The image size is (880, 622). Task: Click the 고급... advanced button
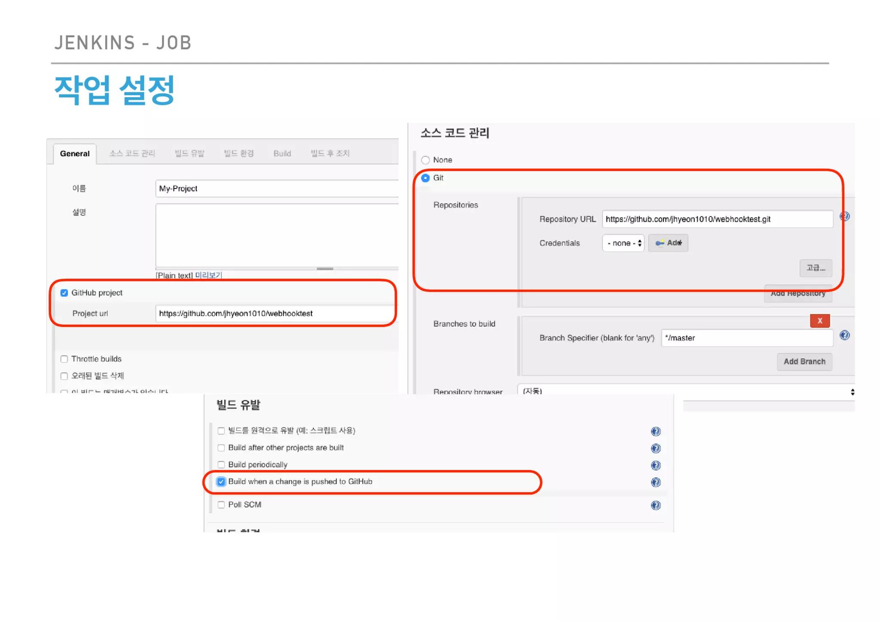[816, 268]
